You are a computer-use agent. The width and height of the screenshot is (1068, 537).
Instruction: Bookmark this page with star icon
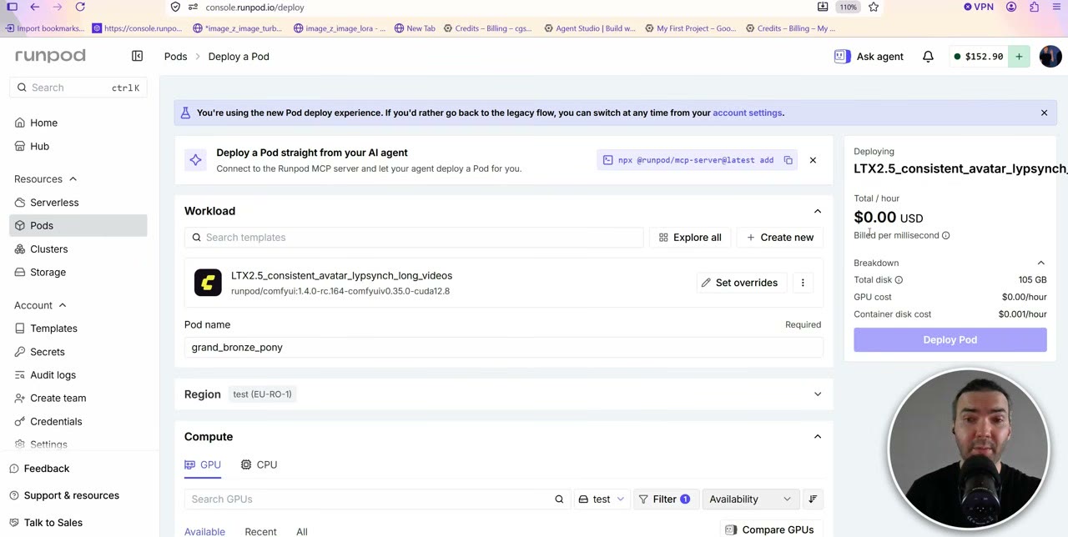tap(874, 7)
